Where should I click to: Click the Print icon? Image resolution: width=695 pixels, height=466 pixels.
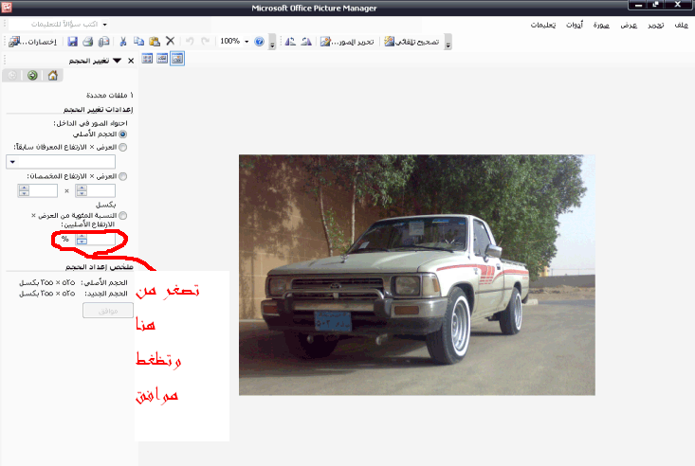point(88,42)
